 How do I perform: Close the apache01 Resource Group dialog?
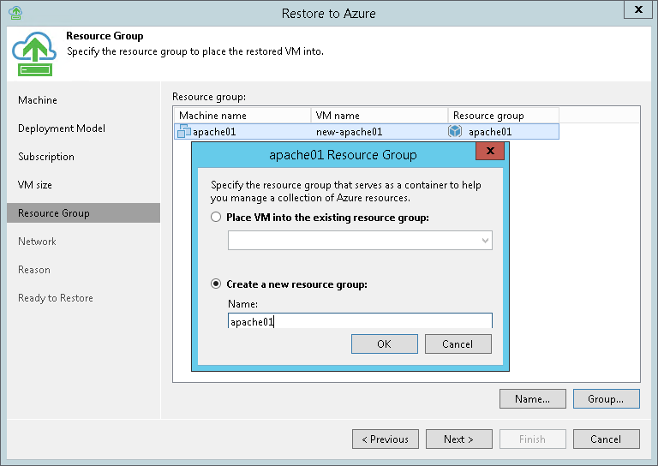490,152
